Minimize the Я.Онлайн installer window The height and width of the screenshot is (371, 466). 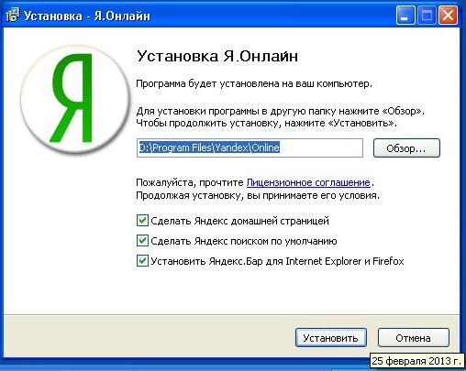click(x=405, y=15)
